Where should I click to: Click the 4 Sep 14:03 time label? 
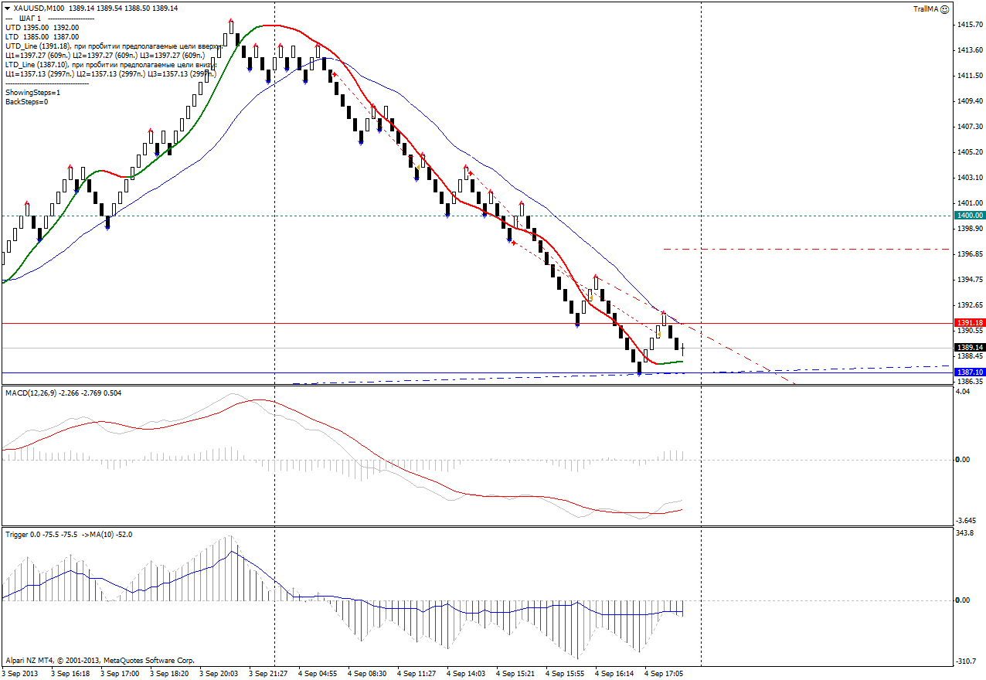[x=466, y=674]
